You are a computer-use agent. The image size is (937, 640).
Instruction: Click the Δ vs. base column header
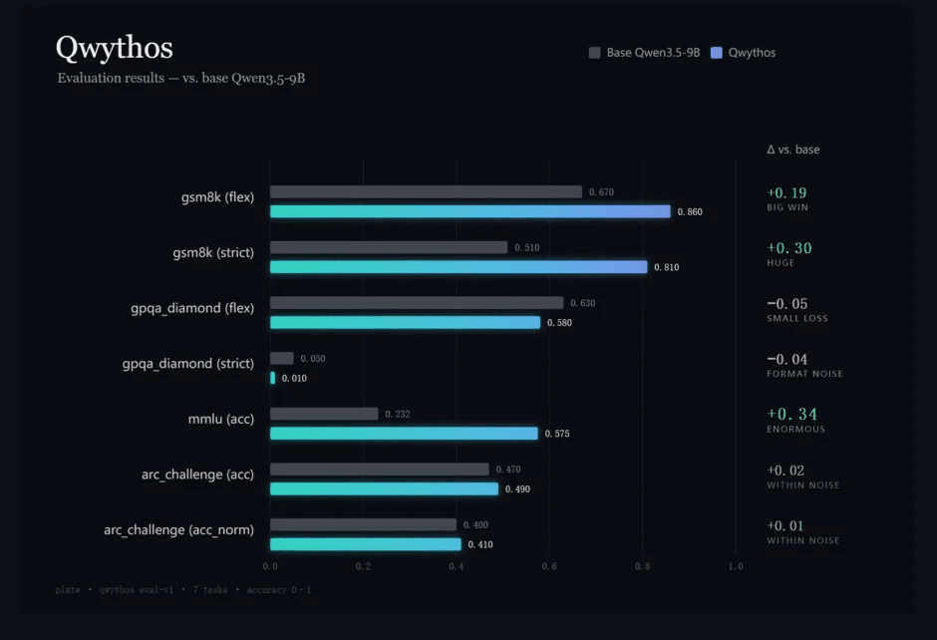[793, 150]
